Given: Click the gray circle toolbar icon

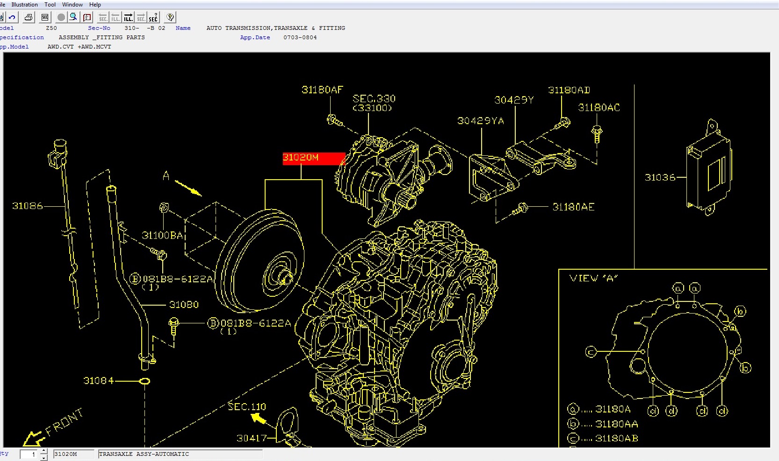Looking at the screenshot, I should pyautogui.click(x=61, y=17).
